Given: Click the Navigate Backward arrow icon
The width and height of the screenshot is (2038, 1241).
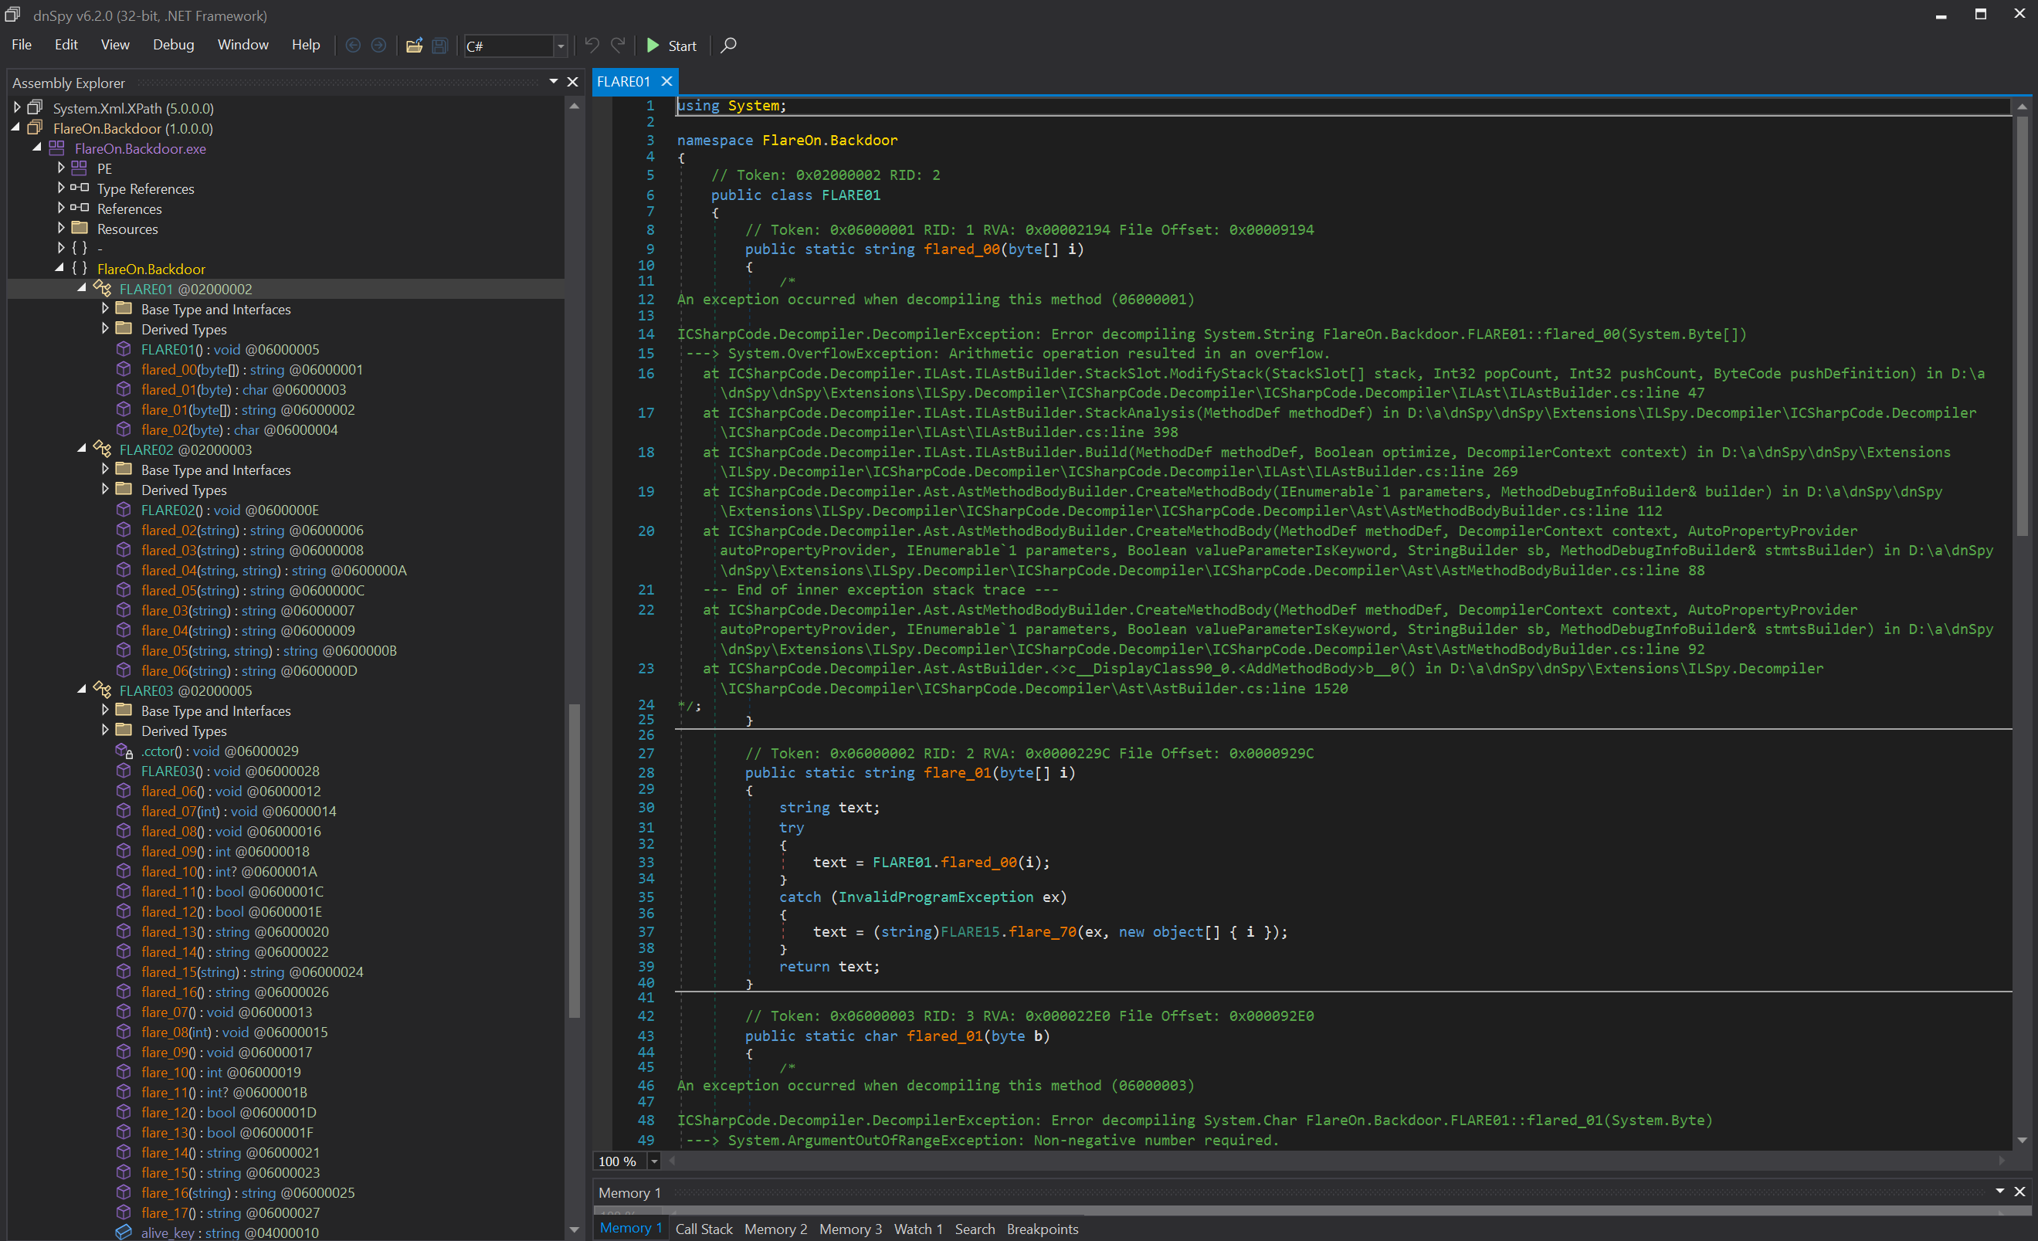Looking at the screenshot, I should 353,46.
